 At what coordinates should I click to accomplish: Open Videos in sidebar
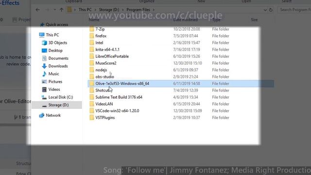click(54, 89)
